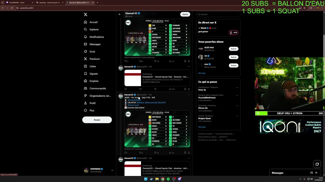The height and width of the screenshot is (182, 325).
Task: Open options for #LoveIsBlindFrance trend
Action: 237,95
